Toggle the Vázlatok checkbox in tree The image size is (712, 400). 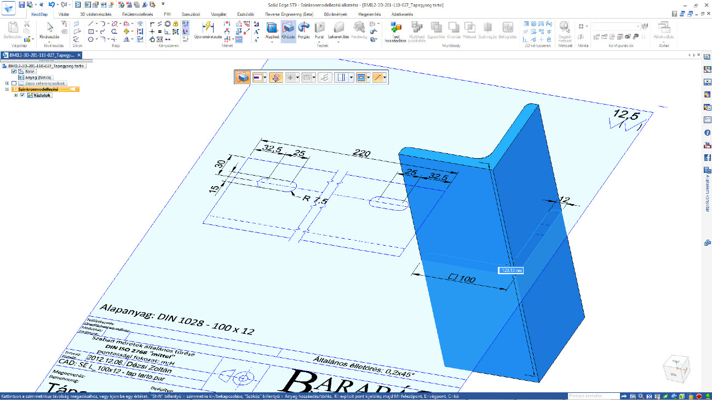[x=22, y=95]
